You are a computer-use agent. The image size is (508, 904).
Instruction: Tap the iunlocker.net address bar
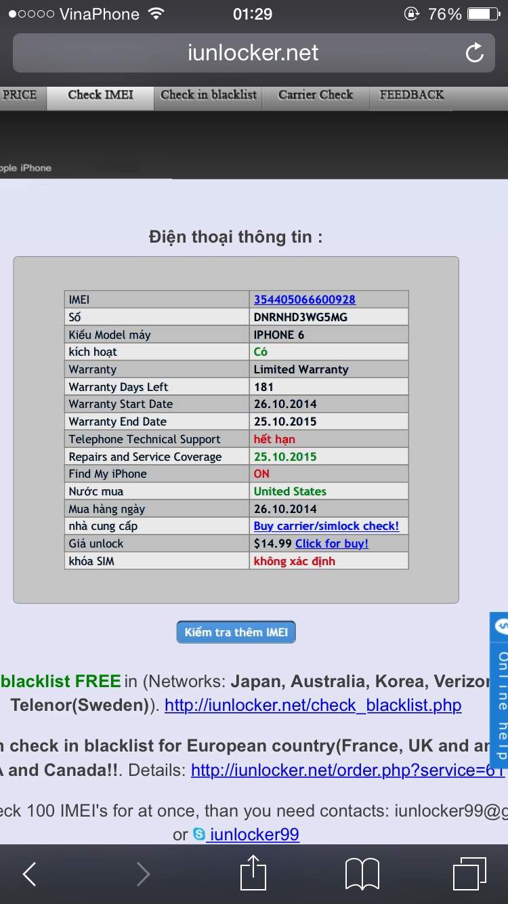[253, 53]
